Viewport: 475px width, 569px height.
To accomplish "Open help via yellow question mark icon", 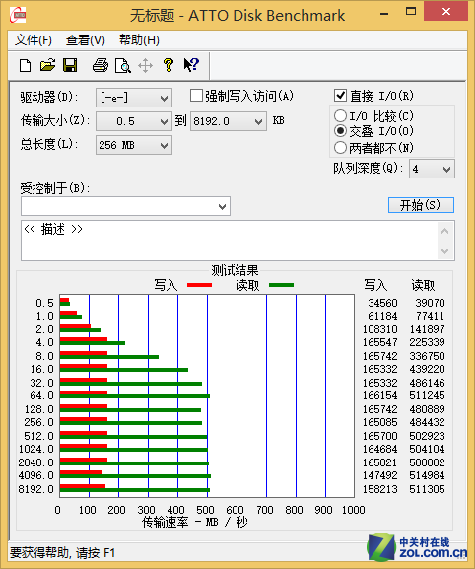I will (168, 66).
